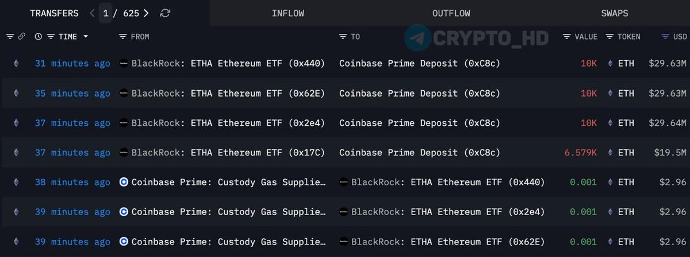Click Ethereum chain icon in first row

(16, 63)
